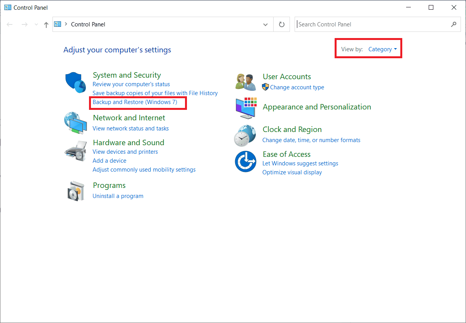
Task: Expand the address bar history dropdown
Action: [x=265, y=24]
